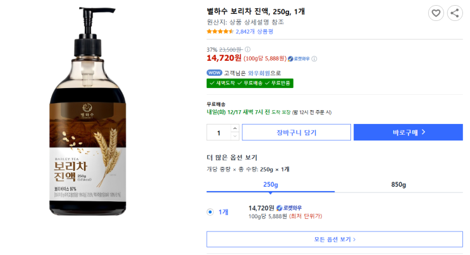Click info icon beside original price 23,500원
The height and width of the screenshot is (255, 470).
point(248,49)
